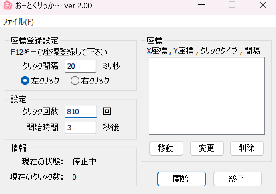Select the 左クリック radio button
The width and height of the screenshot is (276, 194).
pos(24,80)
